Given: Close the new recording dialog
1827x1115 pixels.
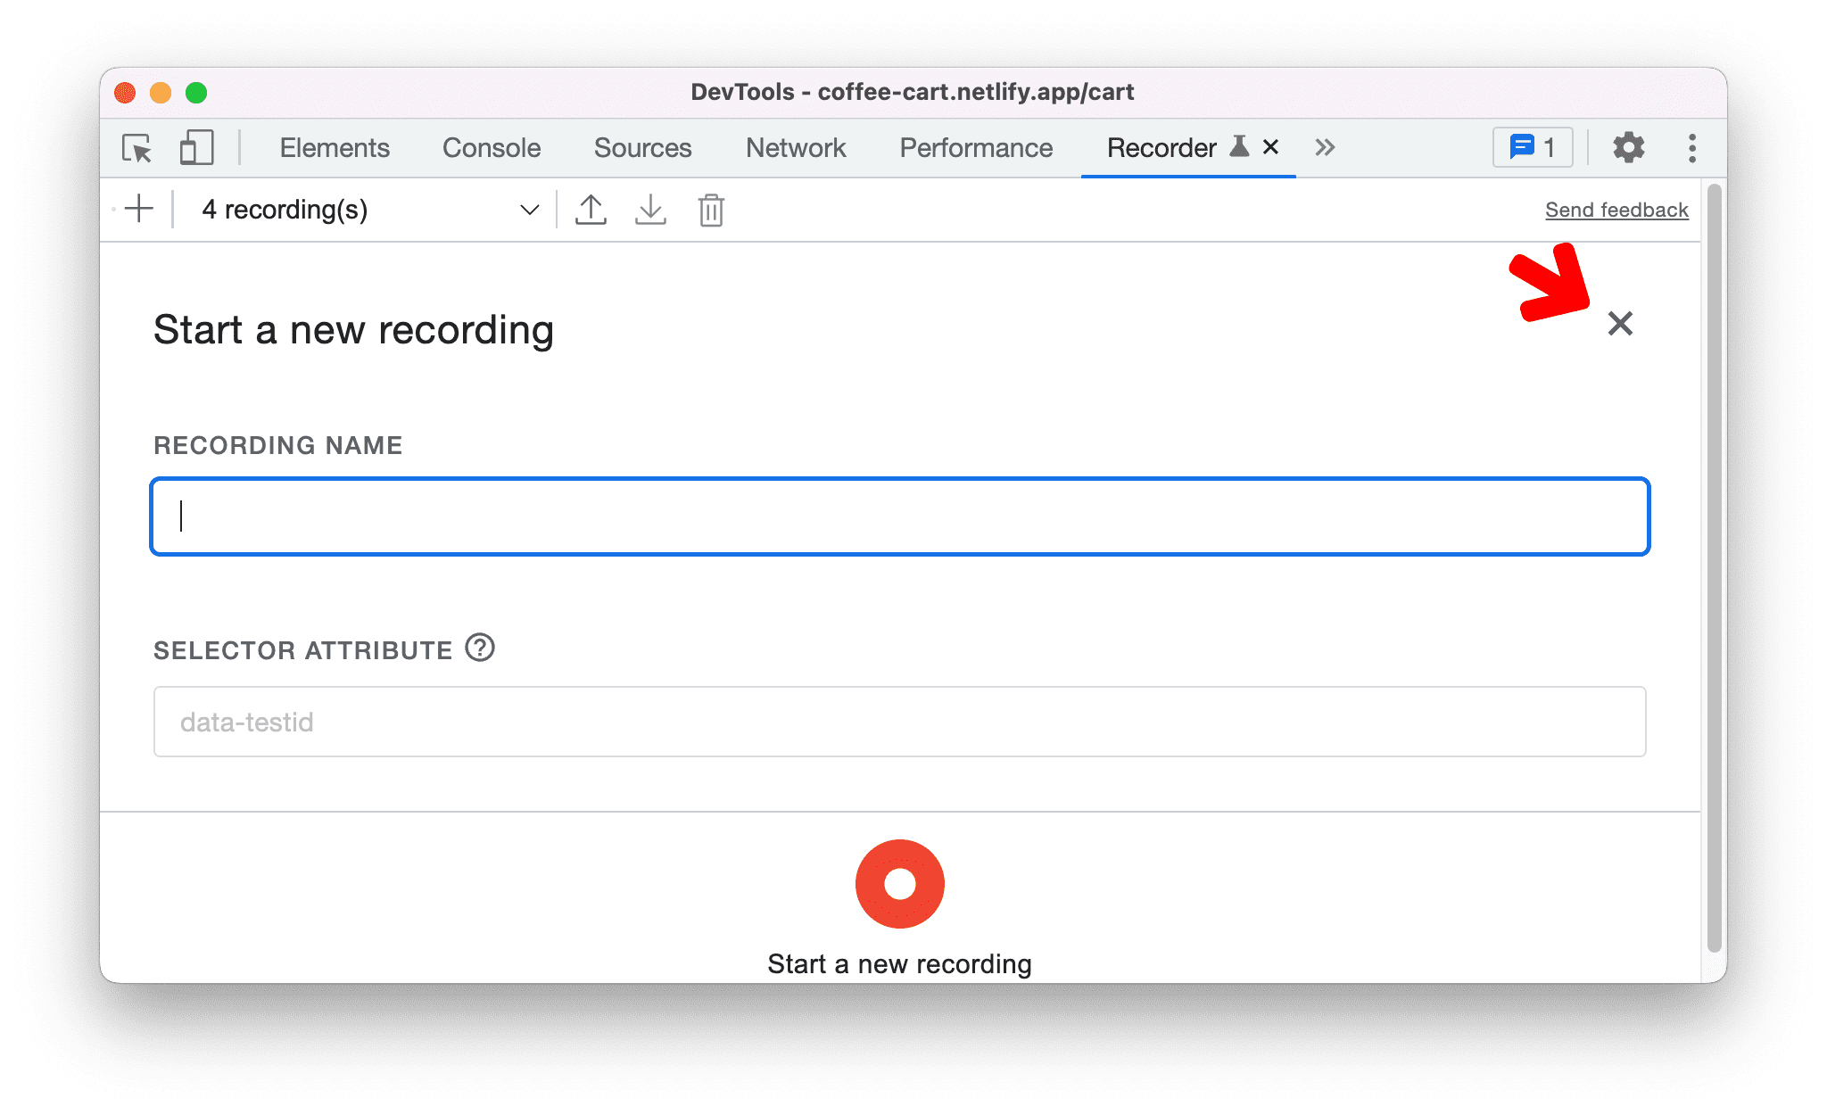Looking at the screenshot, I should pyautogui.click(x=1621, y=324).
